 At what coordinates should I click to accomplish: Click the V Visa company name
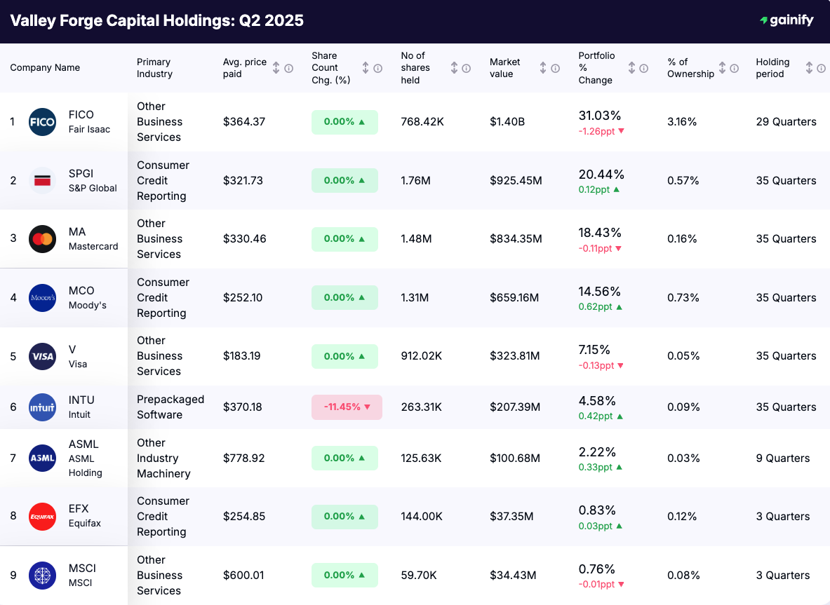tap(78, 356)
